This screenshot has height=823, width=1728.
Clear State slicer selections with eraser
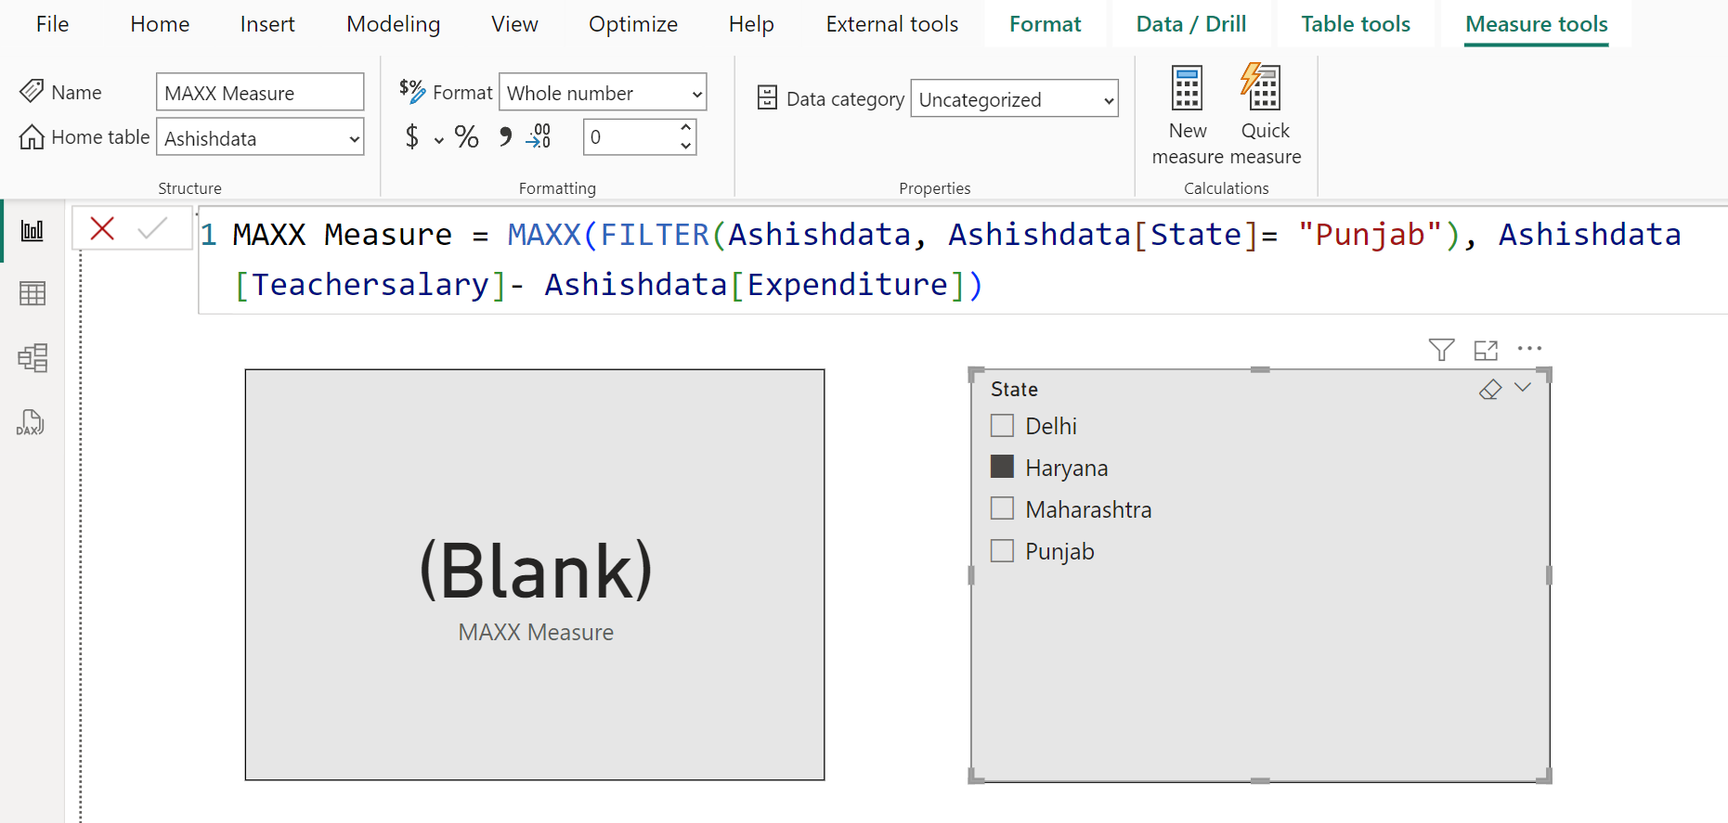1489,389
